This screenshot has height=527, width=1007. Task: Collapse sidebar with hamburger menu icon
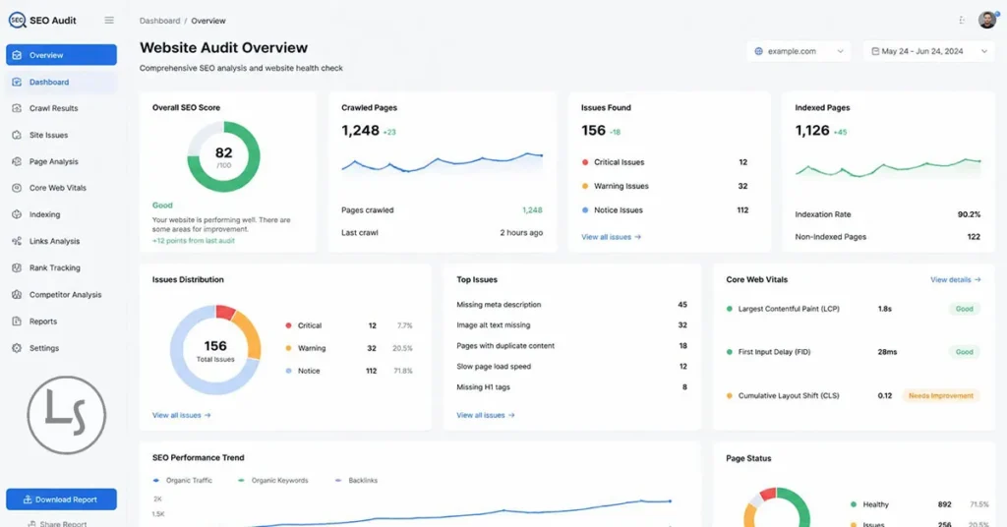tap(109, 21)
